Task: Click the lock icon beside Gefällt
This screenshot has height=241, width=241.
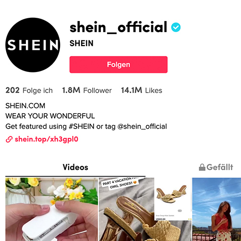Action: (x=202, y=168)
